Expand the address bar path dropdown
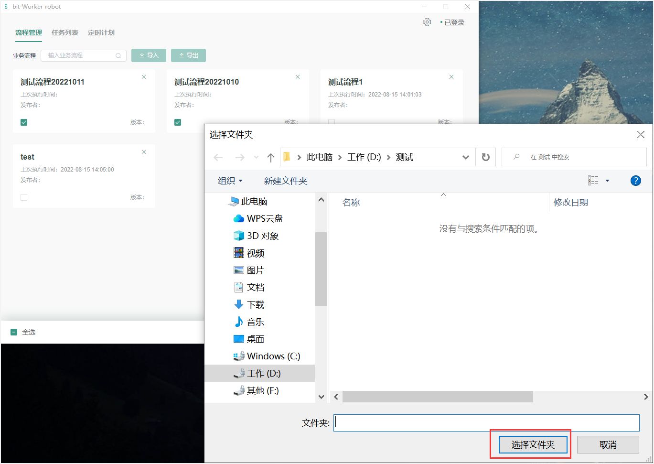Viewport: 654px width, 464px height. coord(465,157)
